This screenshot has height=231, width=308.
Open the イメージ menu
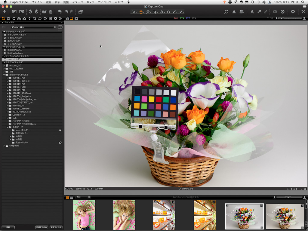77,2
